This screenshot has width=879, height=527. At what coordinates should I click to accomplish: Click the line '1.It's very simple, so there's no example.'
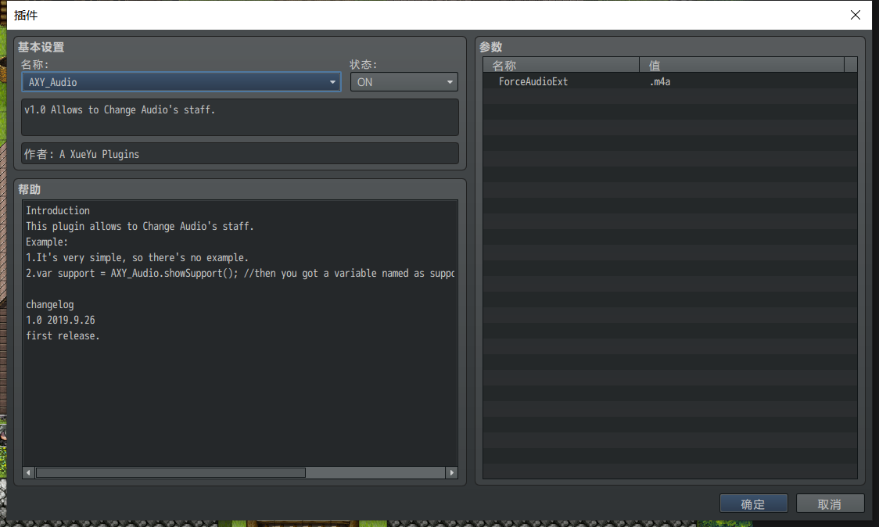(138, 258)
